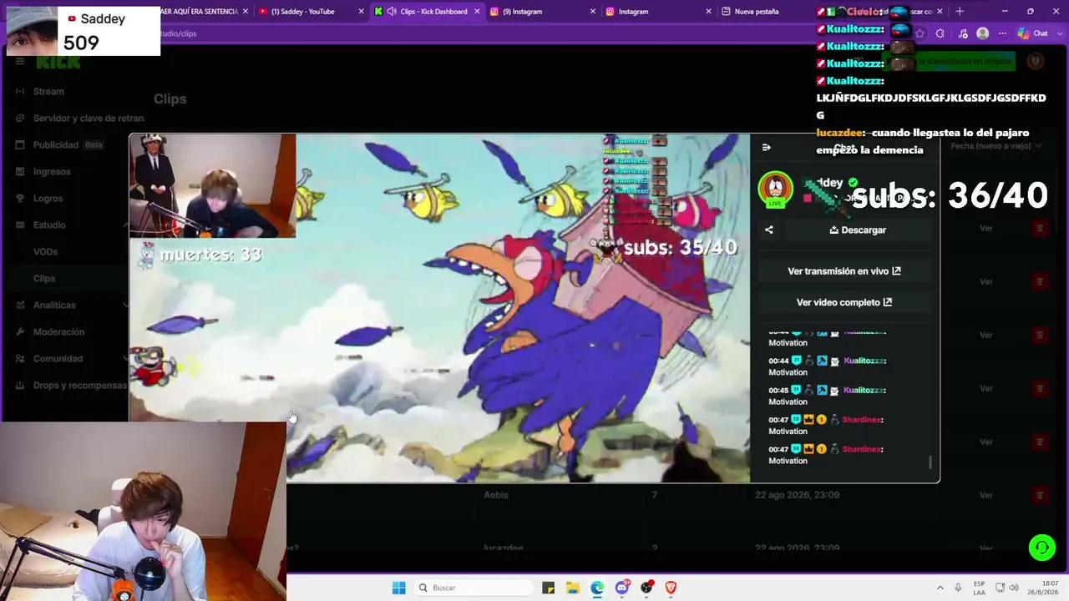Open the Ingresos section
Viewport: 1069px width, 601px height.
click(52, 171)
